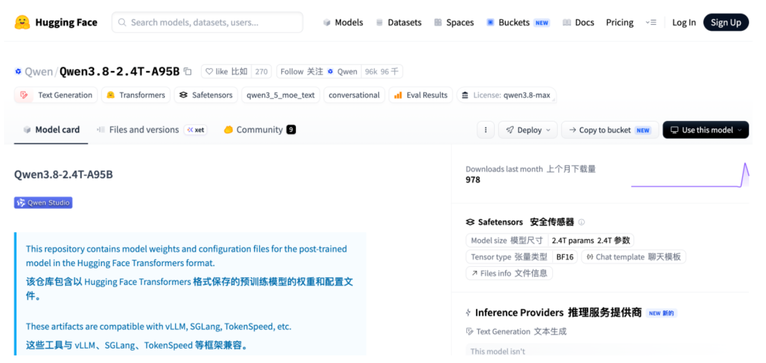The image size is (766, 363).
Task: Click the Qwen3.8-2.4T-A95B model card heading
Action: (63, 174)
